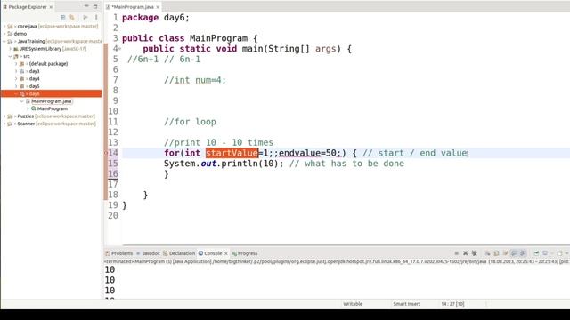This screenshot has height=320, width=570.
Task: Collapse All in Package Explorer toolbar
Action: click(x=63, y=17)
